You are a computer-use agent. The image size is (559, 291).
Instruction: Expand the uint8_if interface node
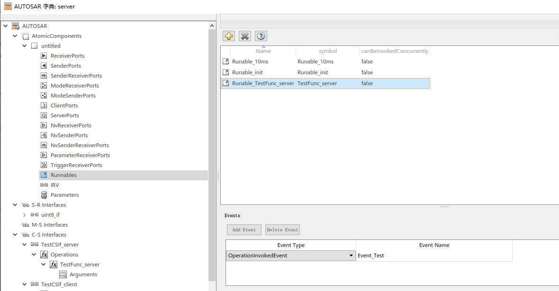[24, 214]
